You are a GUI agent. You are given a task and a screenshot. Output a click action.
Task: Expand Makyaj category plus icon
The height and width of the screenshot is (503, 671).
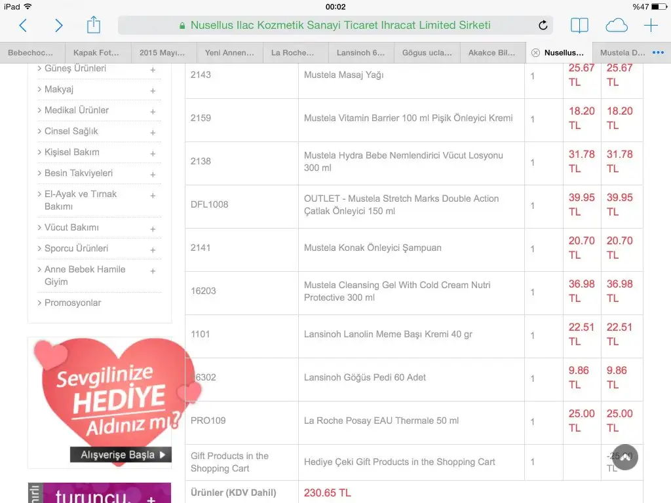153,90
